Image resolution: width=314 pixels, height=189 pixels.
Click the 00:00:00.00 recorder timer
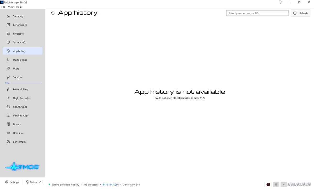(x=299, y=184)
